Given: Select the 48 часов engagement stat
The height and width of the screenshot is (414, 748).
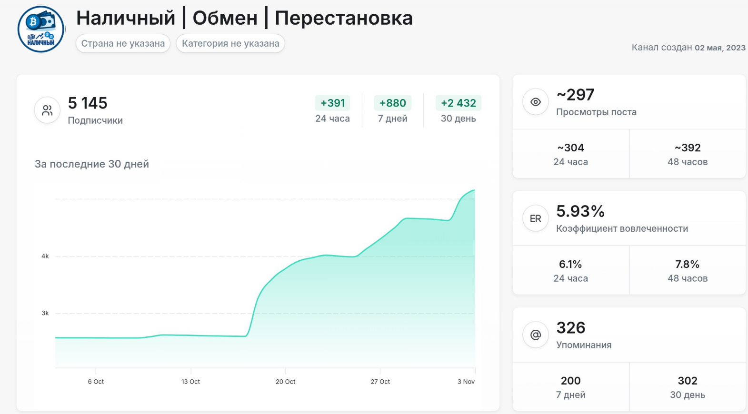Looking at the screenshot, I should click(x=687, y=270).
